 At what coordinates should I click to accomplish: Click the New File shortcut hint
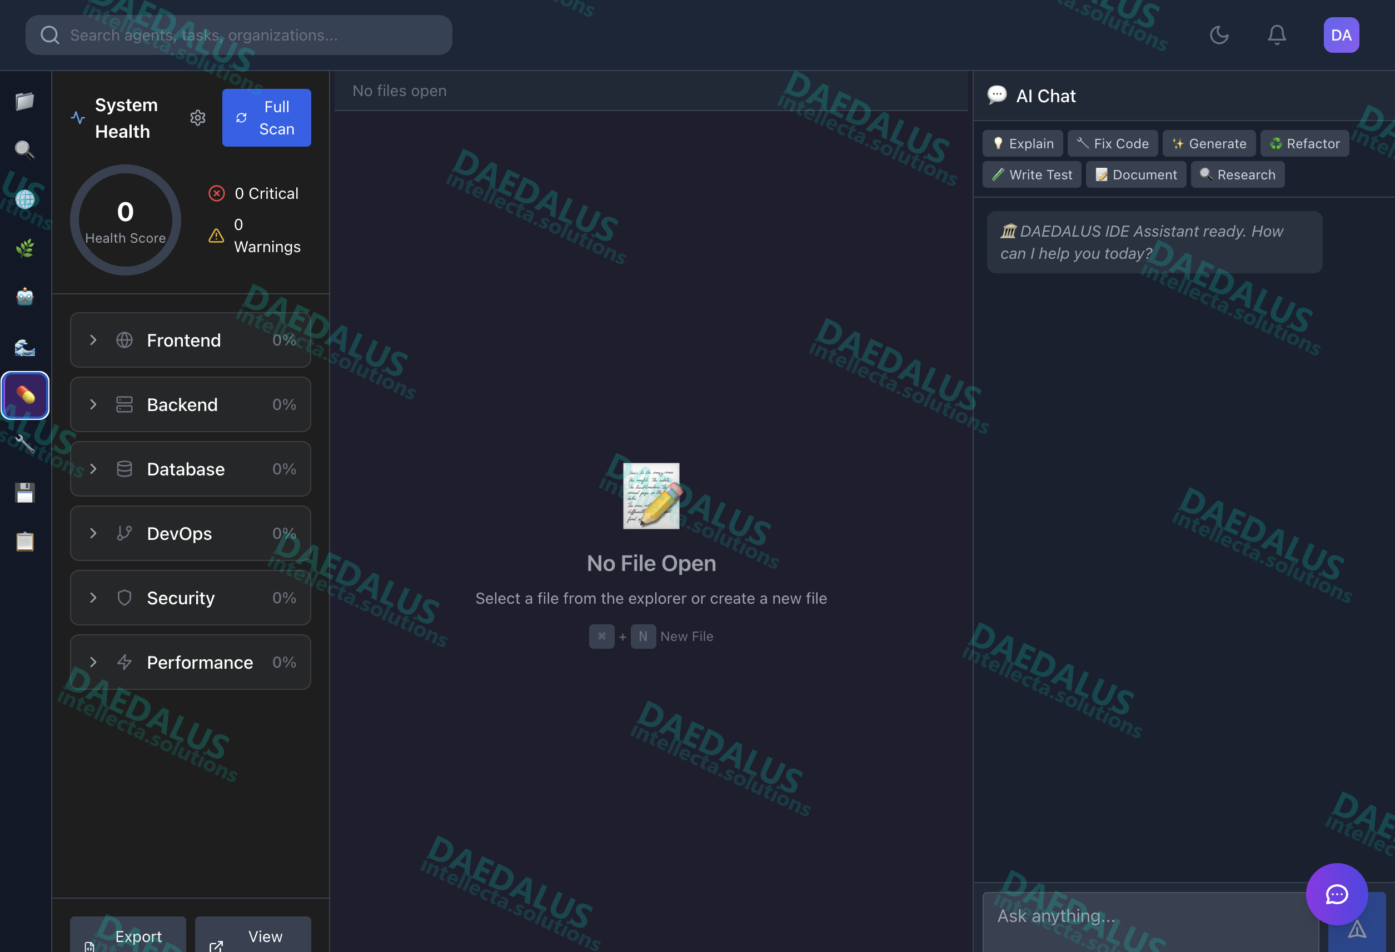coord(651,636)
